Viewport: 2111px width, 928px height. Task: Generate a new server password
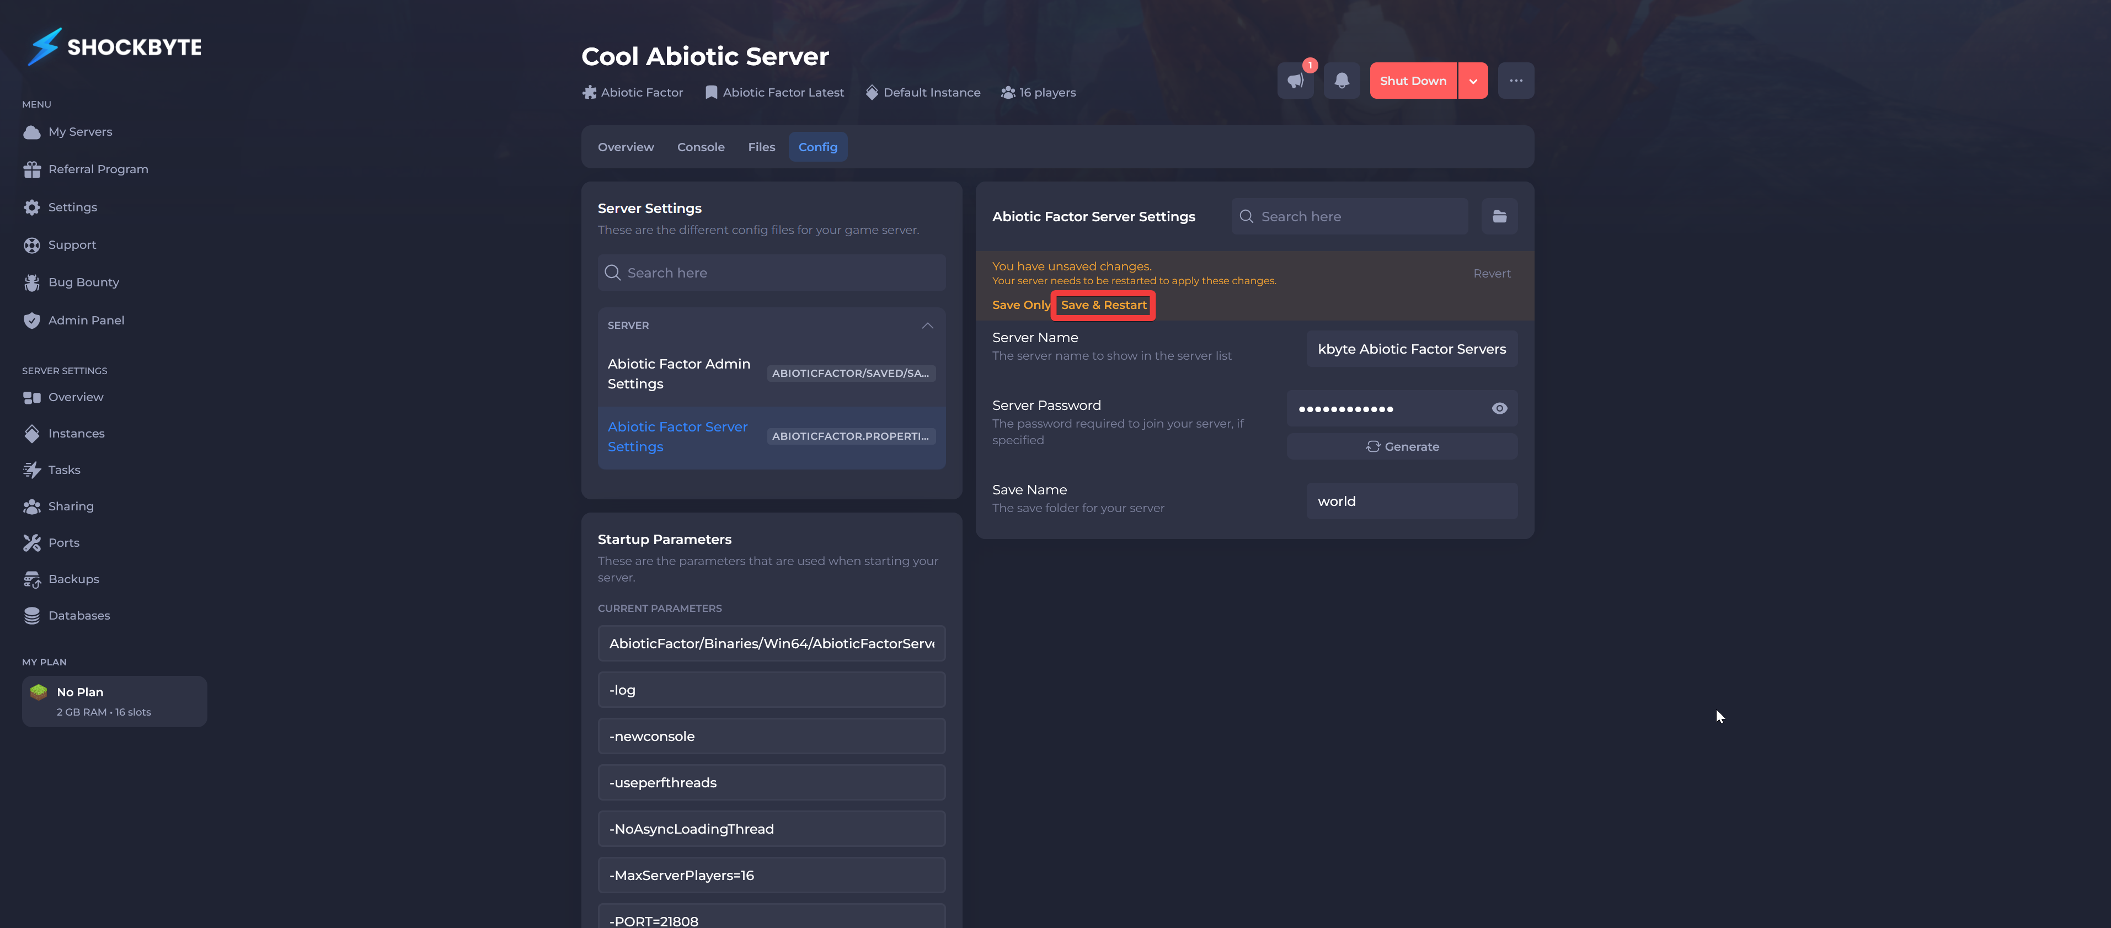click(x=1402, y=447)
